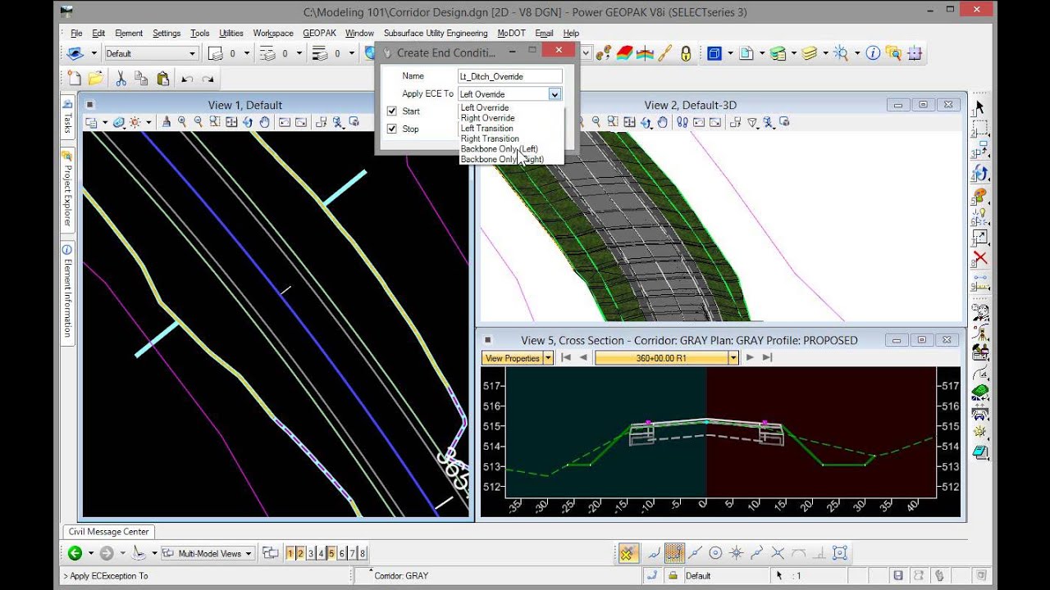Uncheck the Start checkbox
Viewport: 1050px width, 590px height.
pyautogui.click(x=391, y=111)
